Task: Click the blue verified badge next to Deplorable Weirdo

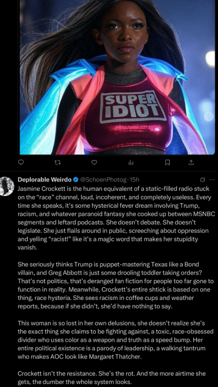Action: 76,180
